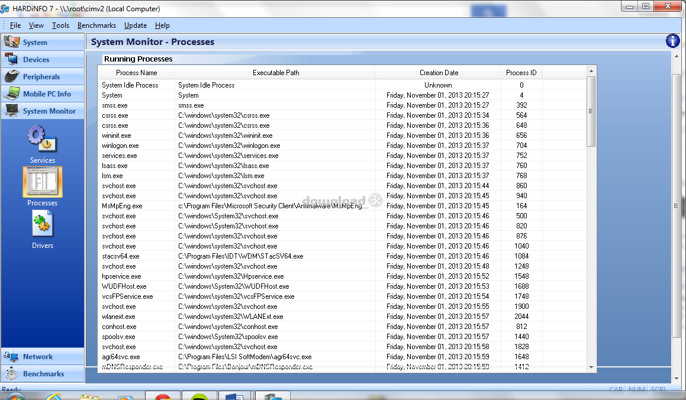
Task: Select System Idle Process in Process Name column
Action: point(130,85)
